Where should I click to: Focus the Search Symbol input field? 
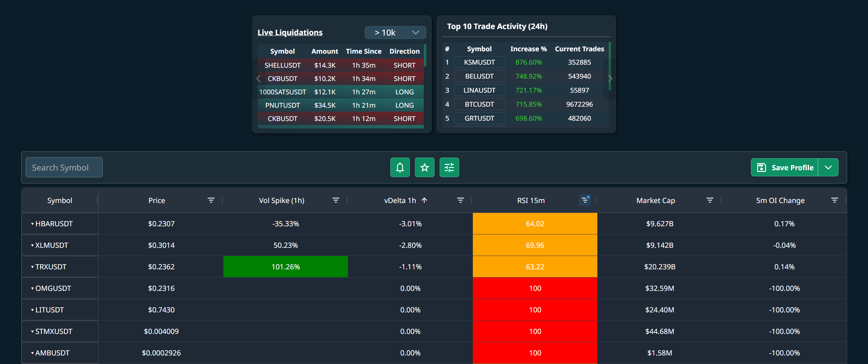(x=64, y=167)
